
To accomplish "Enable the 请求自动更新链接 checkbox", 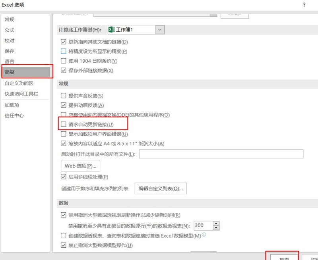I will point(64,124).
